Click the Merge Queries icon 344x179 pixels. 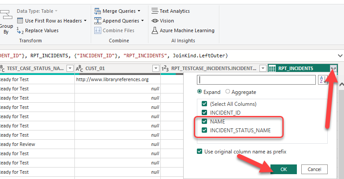(x=98, y=11)
